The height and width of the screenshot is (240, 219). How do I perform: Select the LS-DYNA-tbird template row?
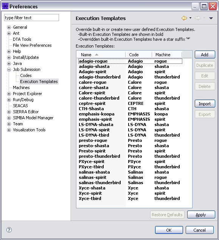pos(130,135)
